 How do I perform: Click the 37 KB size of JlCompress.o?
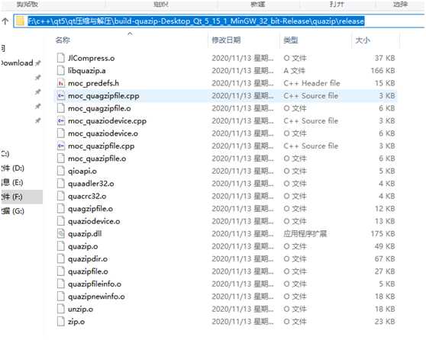(385, 58)
